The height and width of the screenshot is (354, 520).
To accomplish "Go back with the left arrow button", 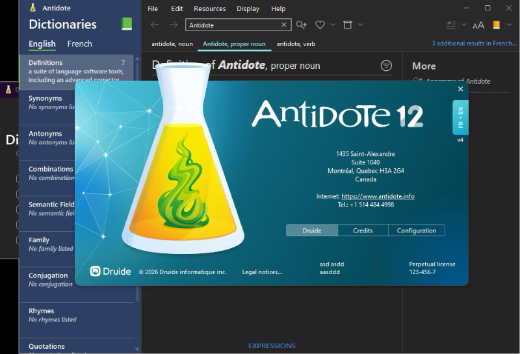I will (155, 25).
